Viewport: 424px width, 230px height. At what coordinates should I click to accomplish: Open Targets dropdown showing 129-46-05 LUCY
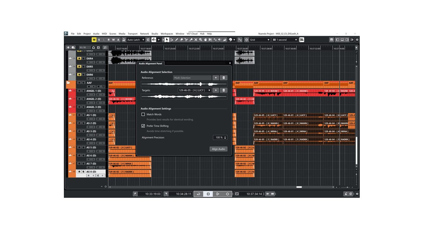tap(194, 90)
